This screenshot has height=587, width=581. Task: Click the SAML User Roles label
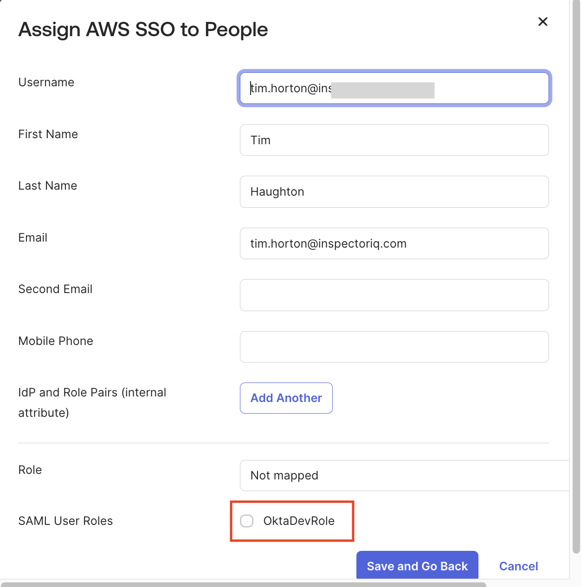[x=65, y=521]
